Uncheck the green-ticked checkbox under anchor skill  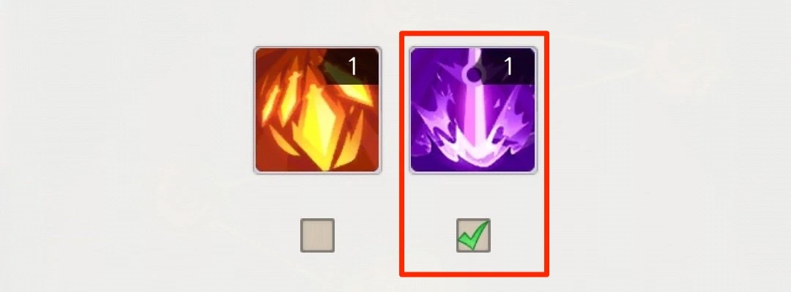(x=473, y=235)
